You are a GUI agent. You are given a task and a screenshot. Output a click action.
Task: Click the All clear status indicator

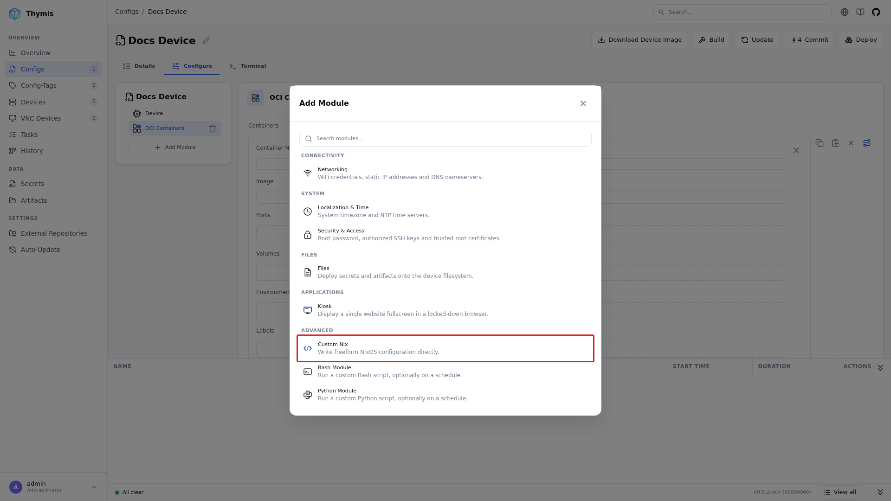pos(129,493)
